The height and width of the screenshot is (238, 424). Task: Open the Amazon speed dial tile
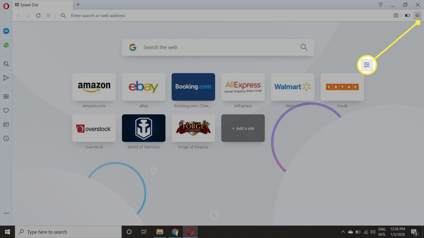pos(94,87)
